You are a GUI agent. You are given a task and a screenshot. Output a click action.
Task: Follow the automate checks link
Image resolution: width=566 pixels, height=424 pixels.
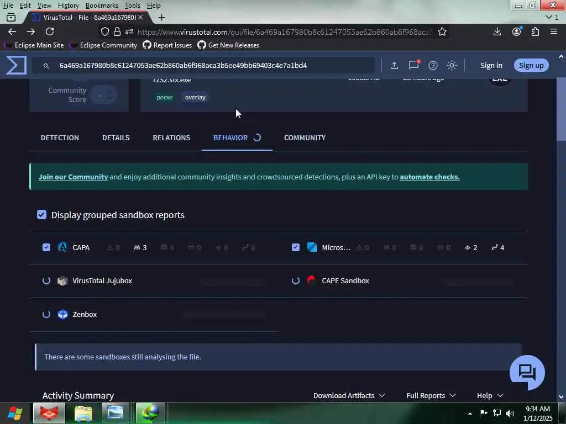pyautogui.click(x=429, y=177)
